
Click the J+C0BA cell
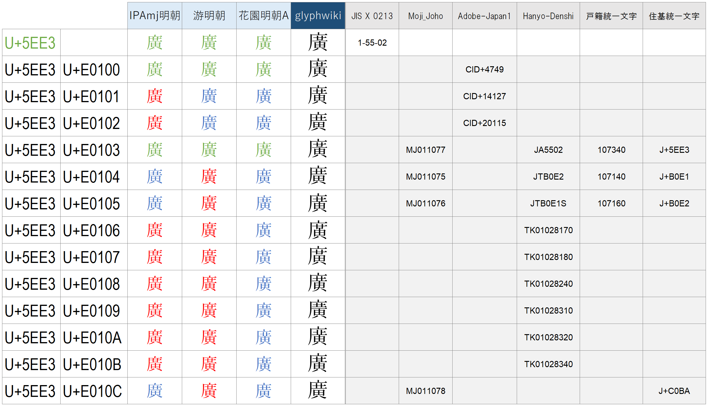click(674, 391)
